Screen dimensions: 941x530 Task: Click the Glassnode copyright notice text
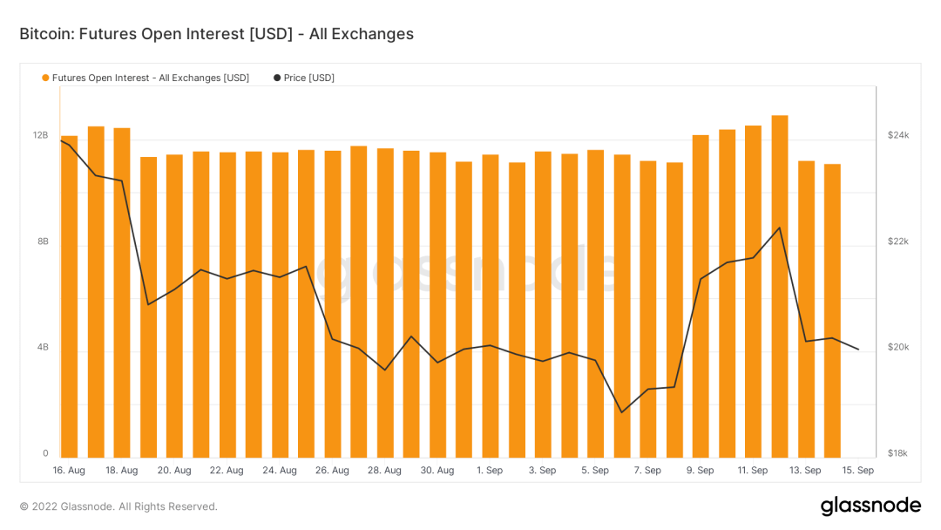[118, 506]
